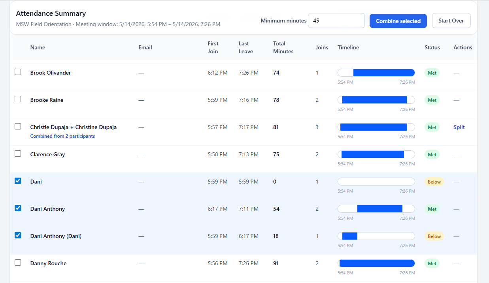Click the name Danny Rouche
The width and height of the screenshot is (489, 283).
coord(49,263)
